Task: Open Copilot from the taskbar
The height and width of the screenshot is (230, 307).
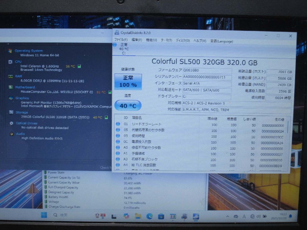Action: 126,216
